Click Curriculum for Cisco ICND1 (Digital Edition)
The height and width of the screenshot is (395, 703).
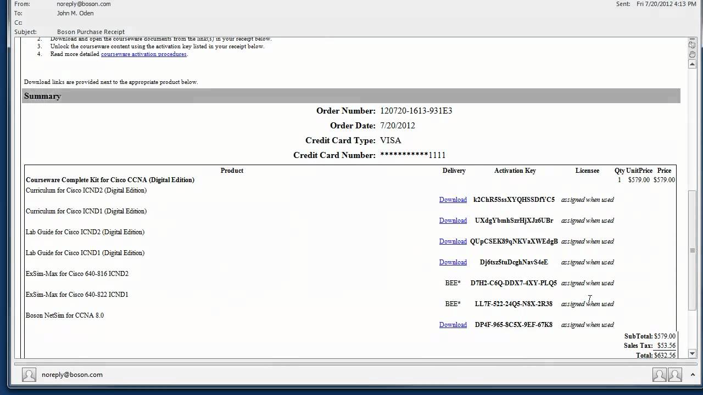(x=86, y=211)
